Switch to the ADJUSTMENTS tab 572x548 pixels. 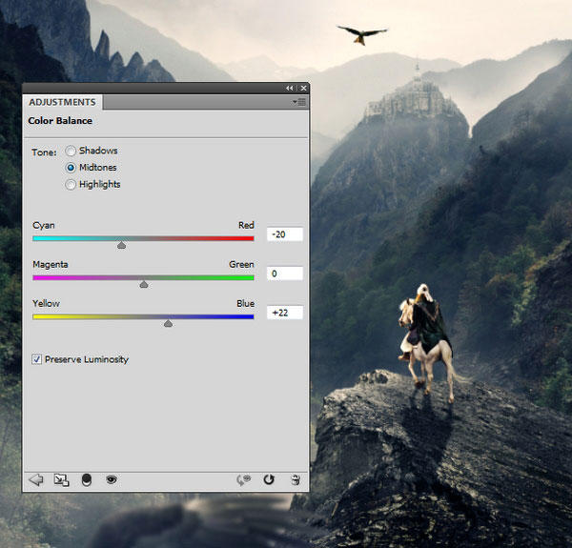pyautogui.click(x=62, y=102)
